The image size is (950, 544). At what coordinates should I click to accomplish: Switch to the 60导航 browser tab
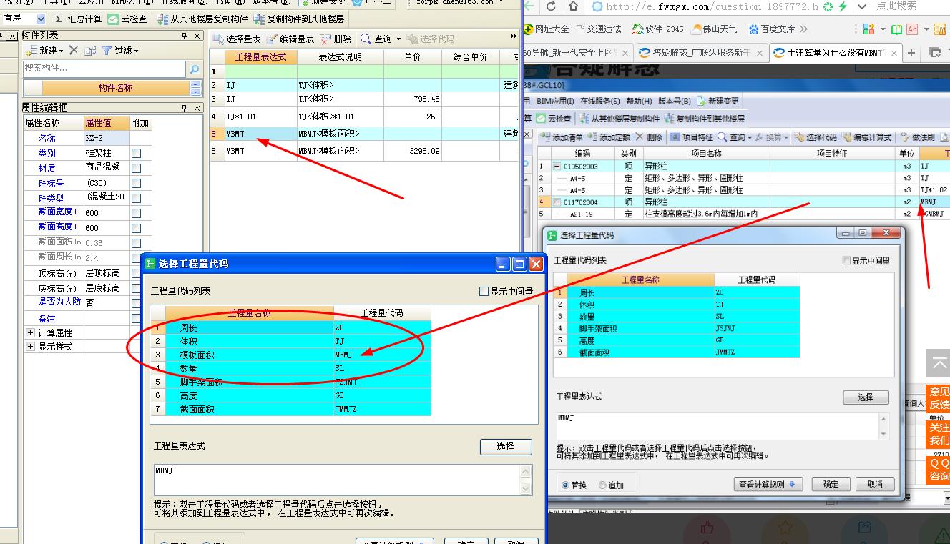pyautogui.click(x=577, y=53)
